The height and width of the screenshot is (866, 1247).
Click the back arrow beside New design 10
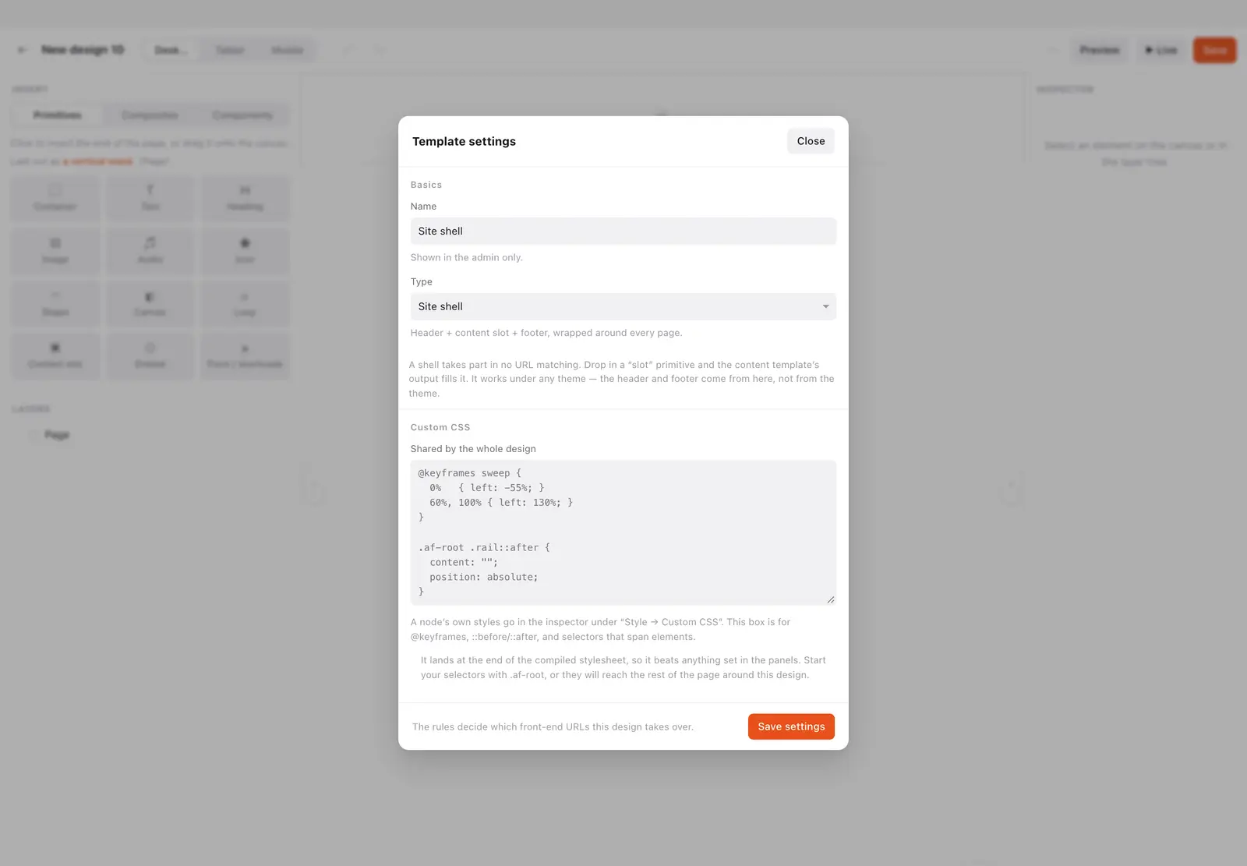click(x=23, y=50)
